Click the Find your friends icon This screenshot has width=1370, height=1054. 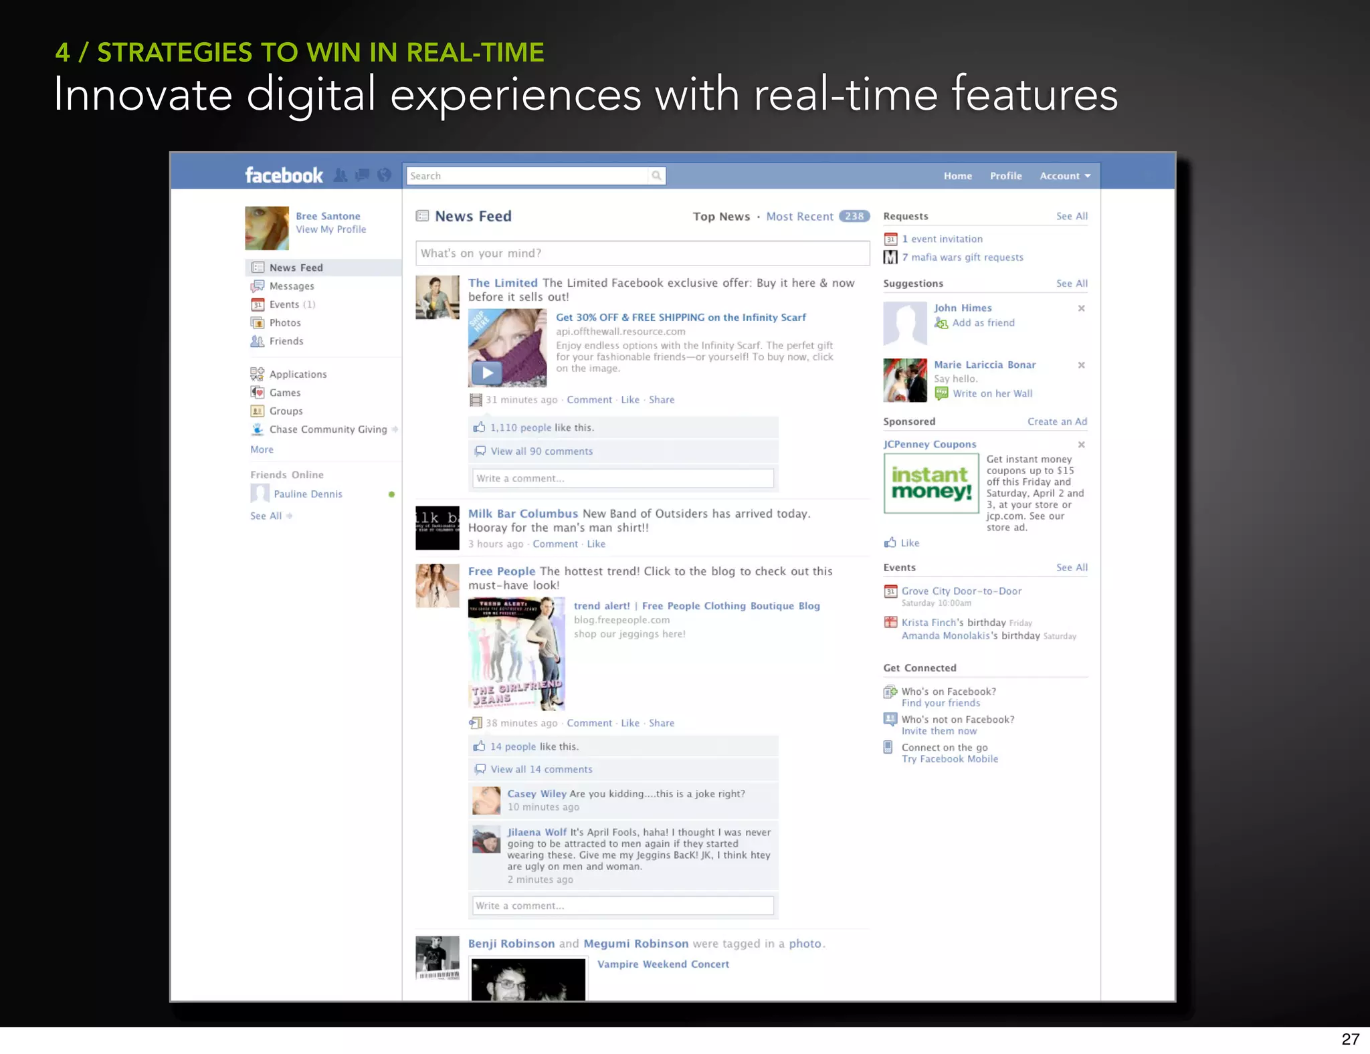890,692
